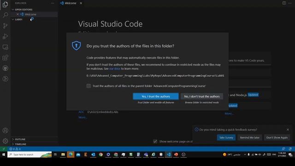The height and width of the screenshot is (166, 295).
Task: Click the Windows search box
Action: click(x=29, y=154)
